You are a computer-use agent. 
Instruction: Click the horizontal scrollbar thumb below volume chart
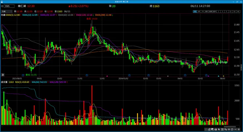pos(230,127)
